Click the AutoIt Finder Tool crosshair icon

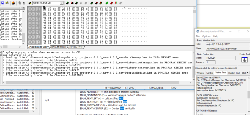coord(245,60)
